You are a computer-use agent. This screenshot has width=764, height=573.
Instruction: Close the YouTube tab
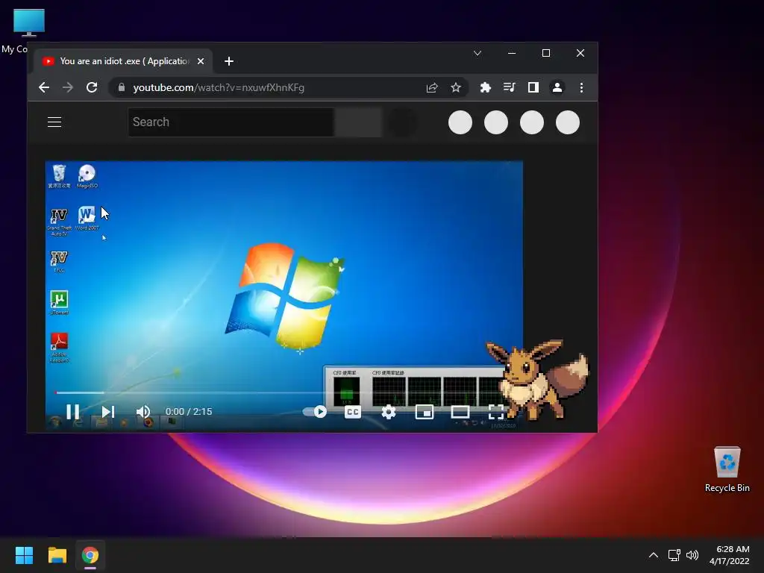[x=201, y=61]
